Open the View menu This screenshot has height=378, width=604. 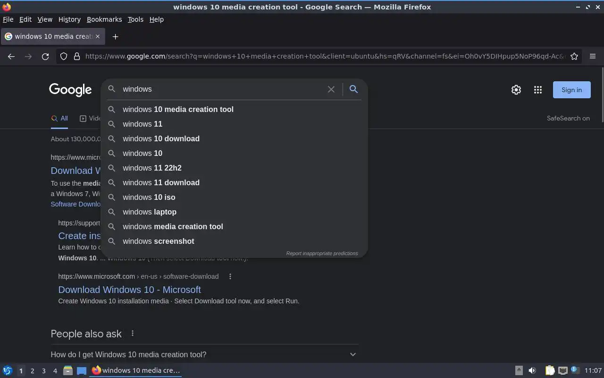[45, 19]
